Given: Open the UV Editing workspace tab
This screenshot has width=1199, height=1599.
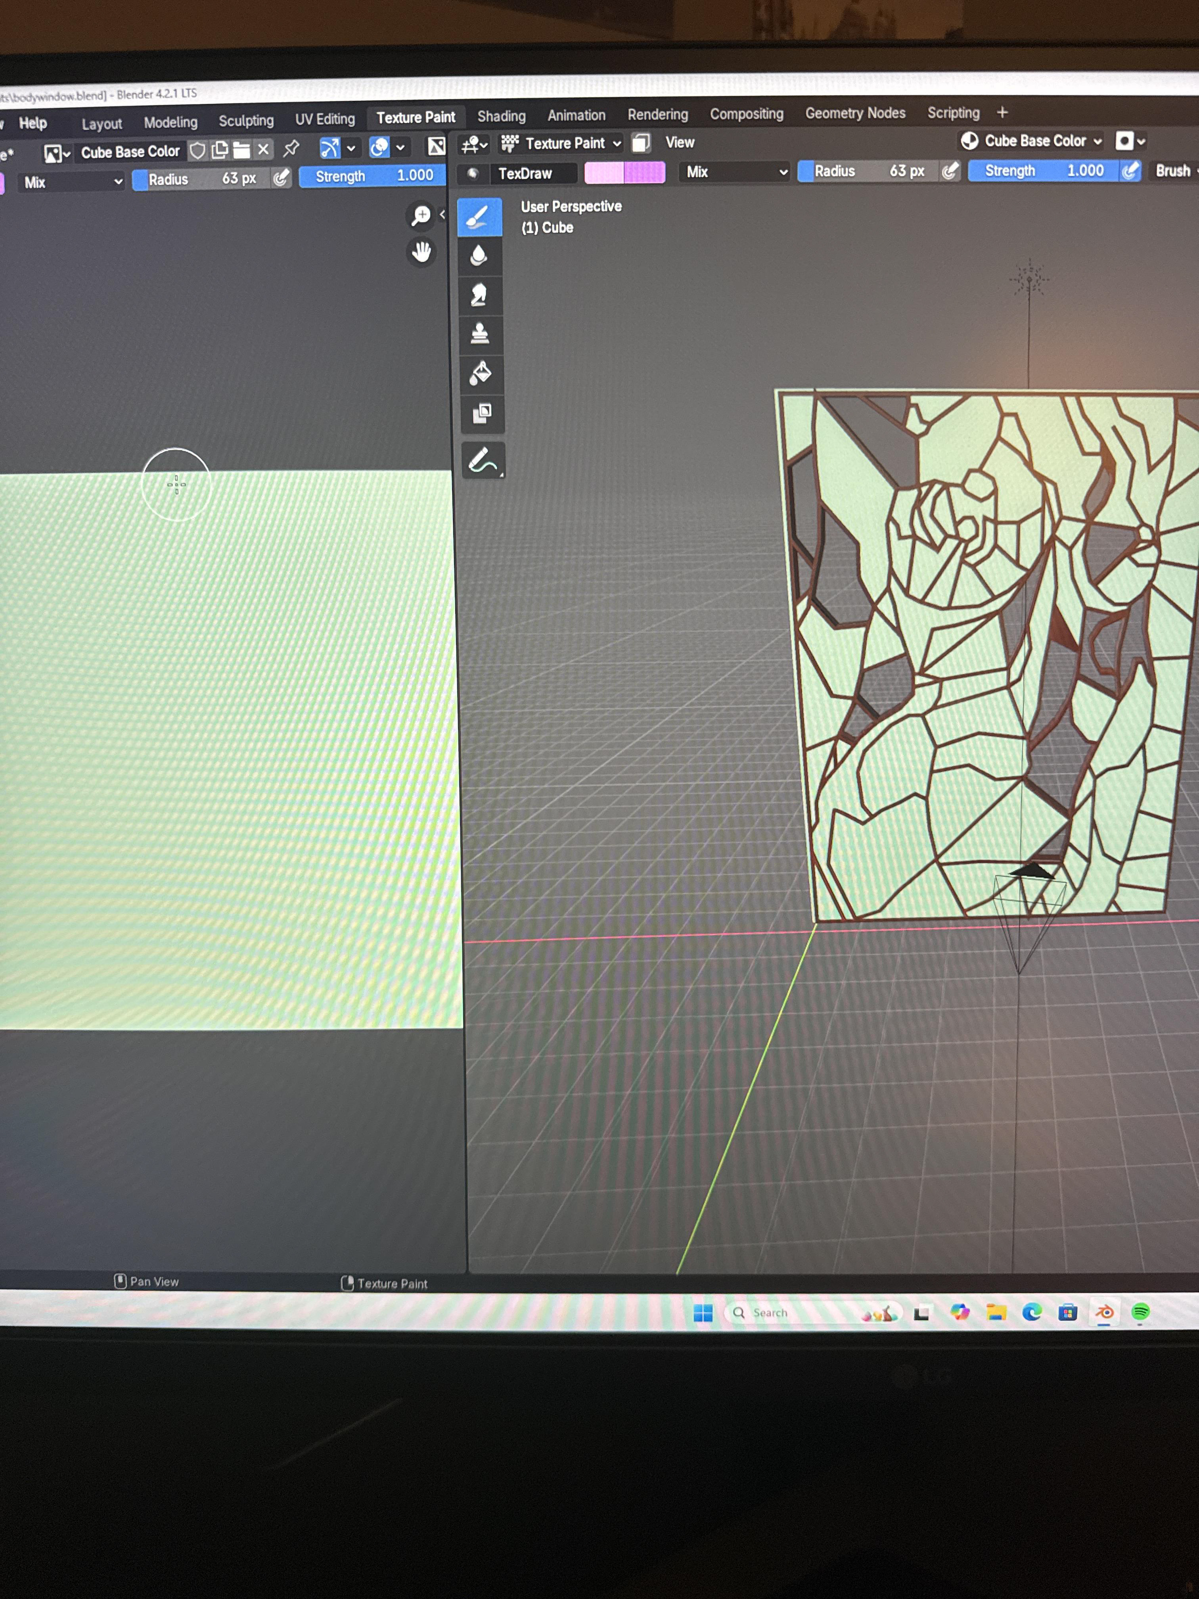Looking at the screenshot, I should (324, 119).
